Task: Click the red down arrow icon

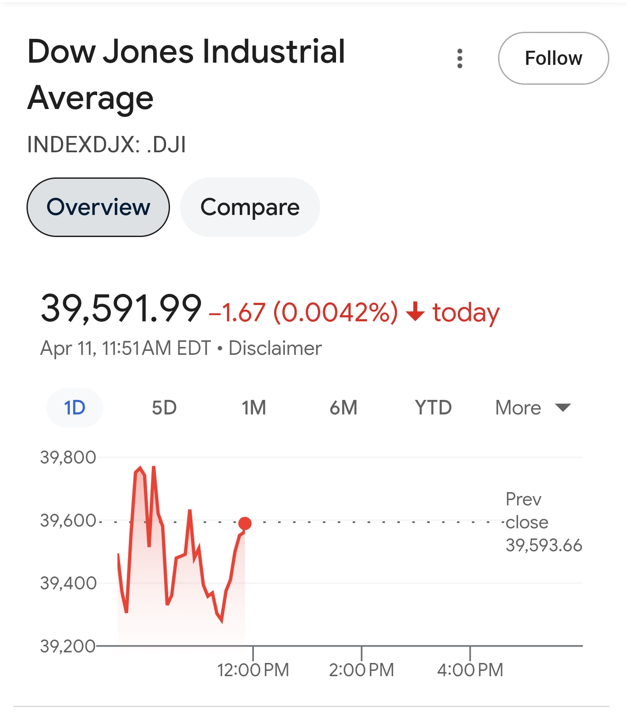Action: click(x=415, y=312)
